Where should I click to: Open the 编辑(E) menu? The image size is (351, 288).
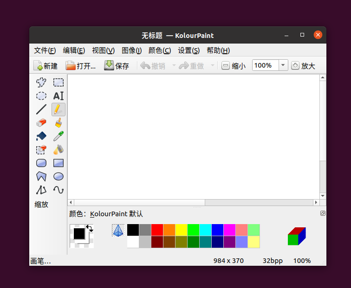[x=74, y=50]
